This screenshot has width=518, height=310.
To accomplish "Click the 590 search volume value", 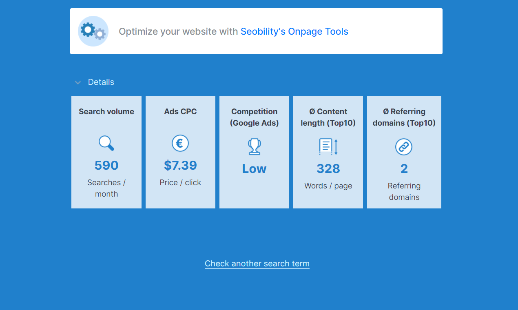I will pos(106,165).
